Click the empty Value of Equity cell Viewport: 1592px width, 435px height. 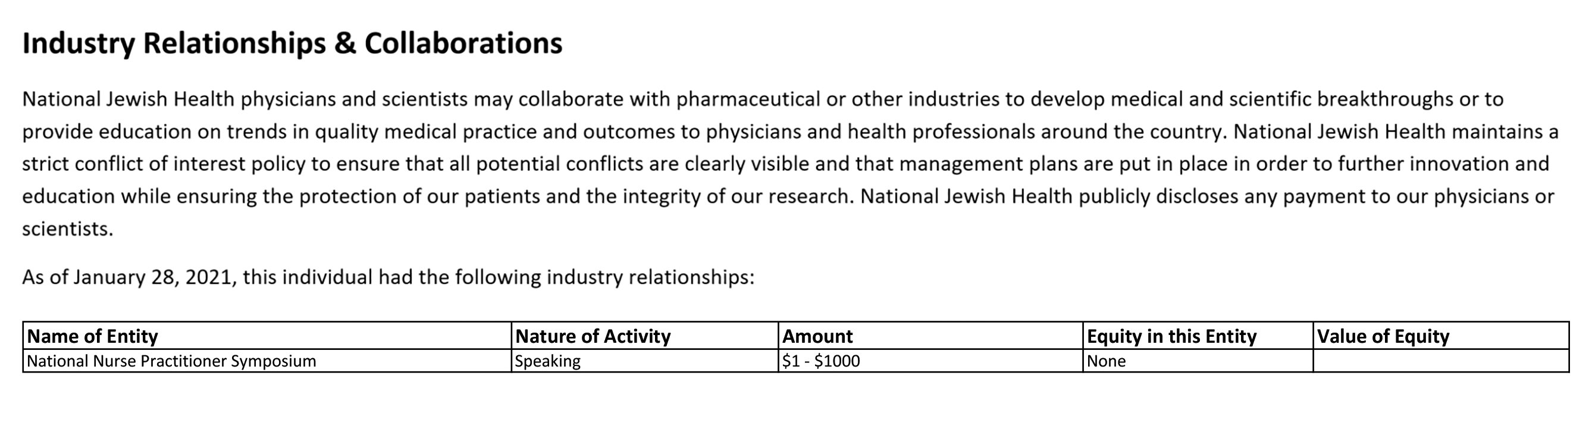click(x=1441, y=361)
